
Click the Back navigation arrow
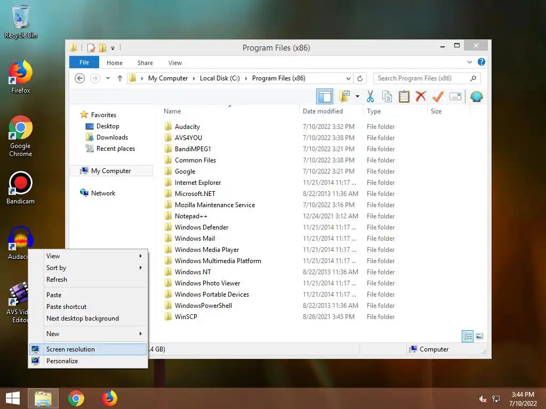coord(80,78)
